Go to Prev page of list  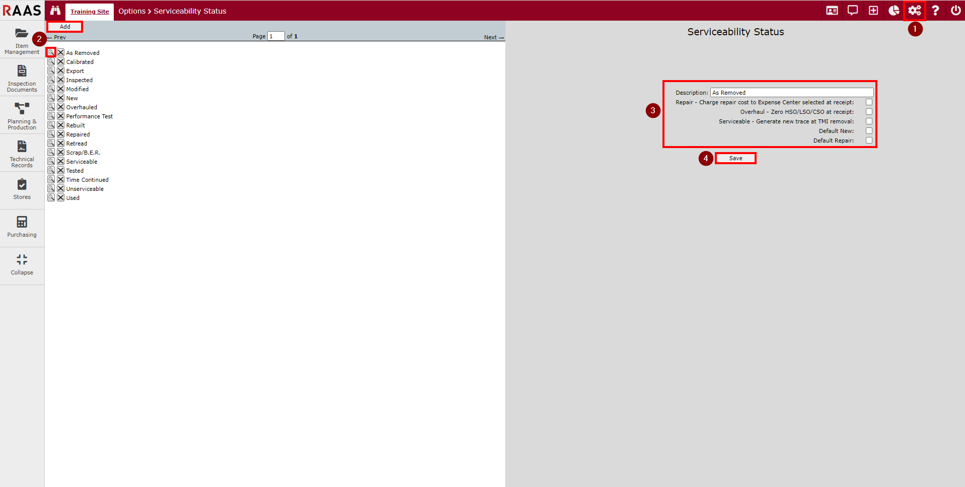pyautogui.click(x=57, y=37)
